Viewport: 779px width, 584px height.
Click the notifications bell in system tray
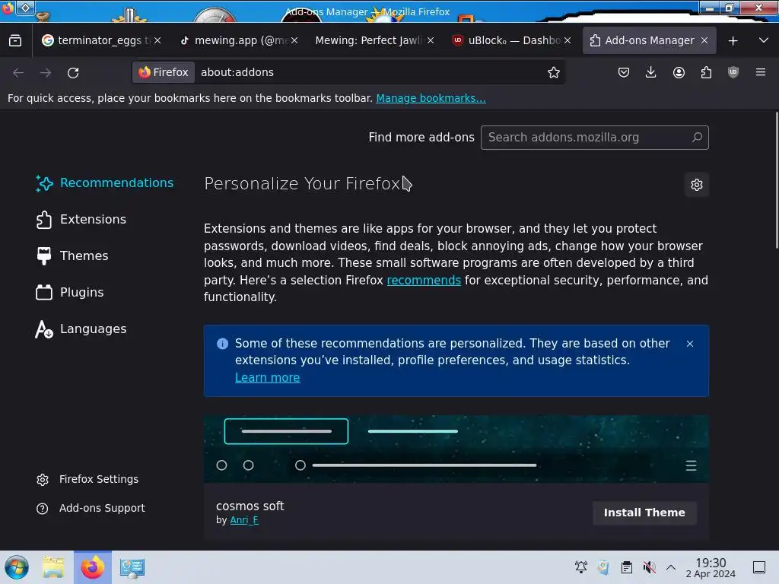tap(580, 567)
